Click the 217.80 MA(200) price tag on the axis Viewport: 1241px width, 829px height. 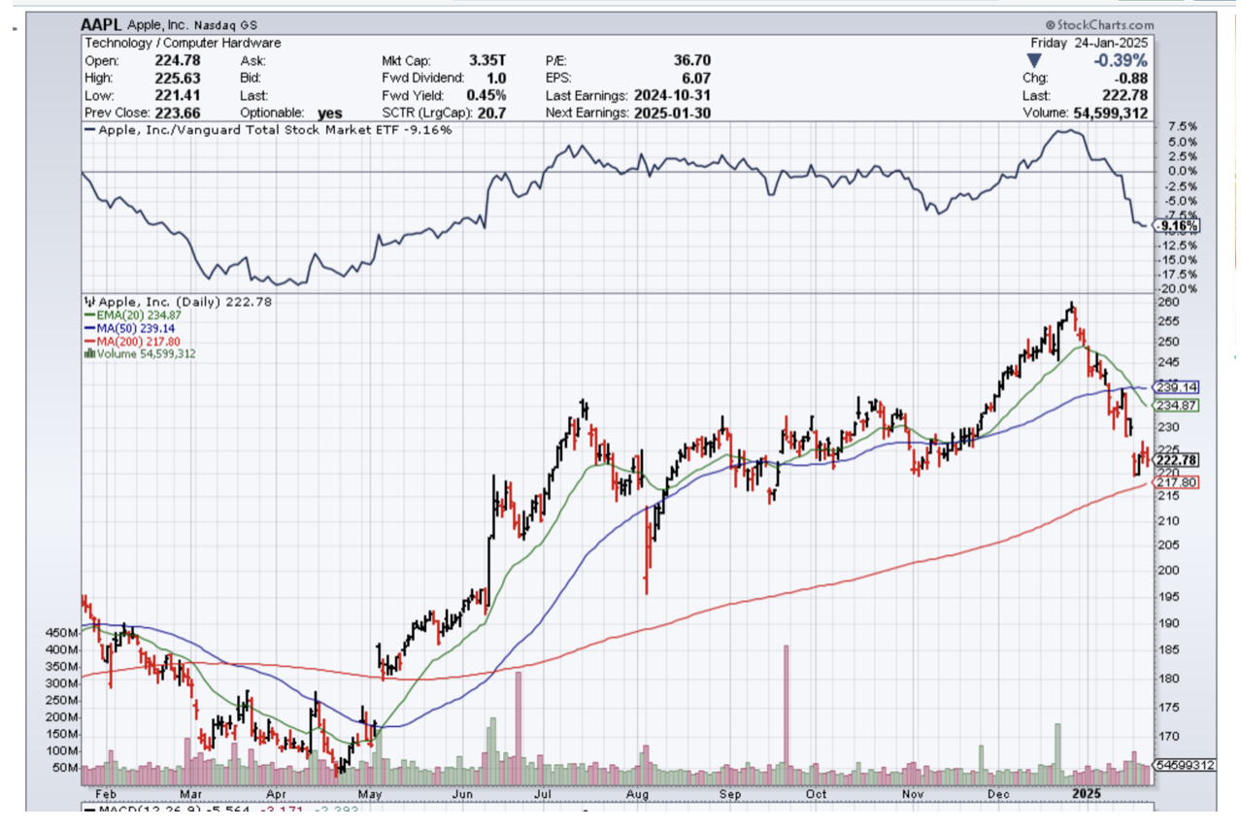coord(1177,482)
